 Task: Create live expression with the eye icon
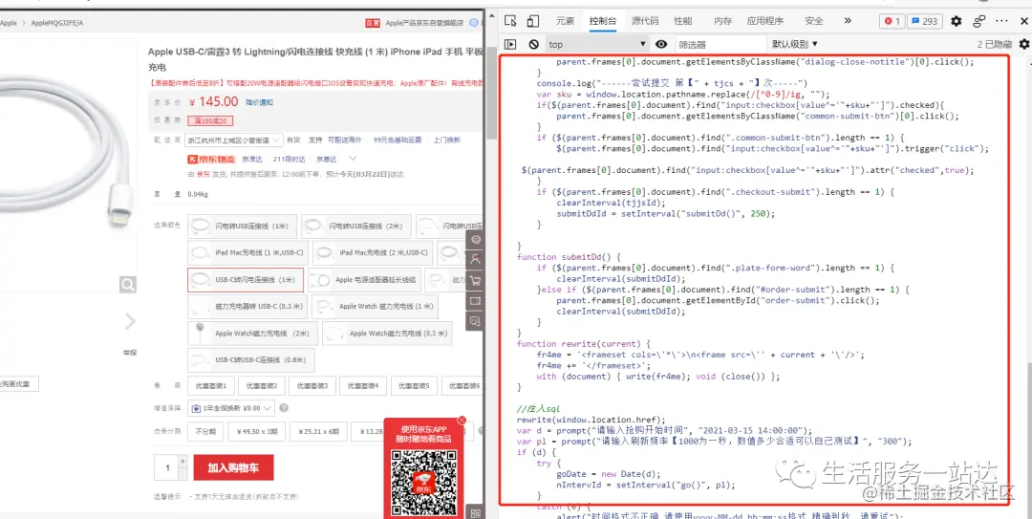[x=661, y=44]
